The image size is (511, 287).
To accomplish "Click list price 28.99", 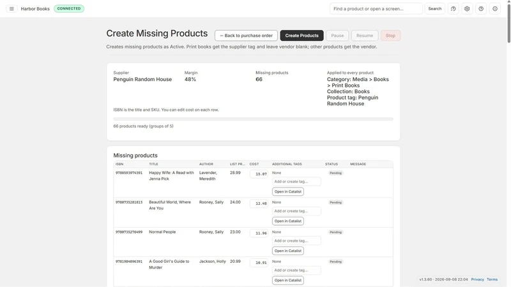I will (235, 173).
